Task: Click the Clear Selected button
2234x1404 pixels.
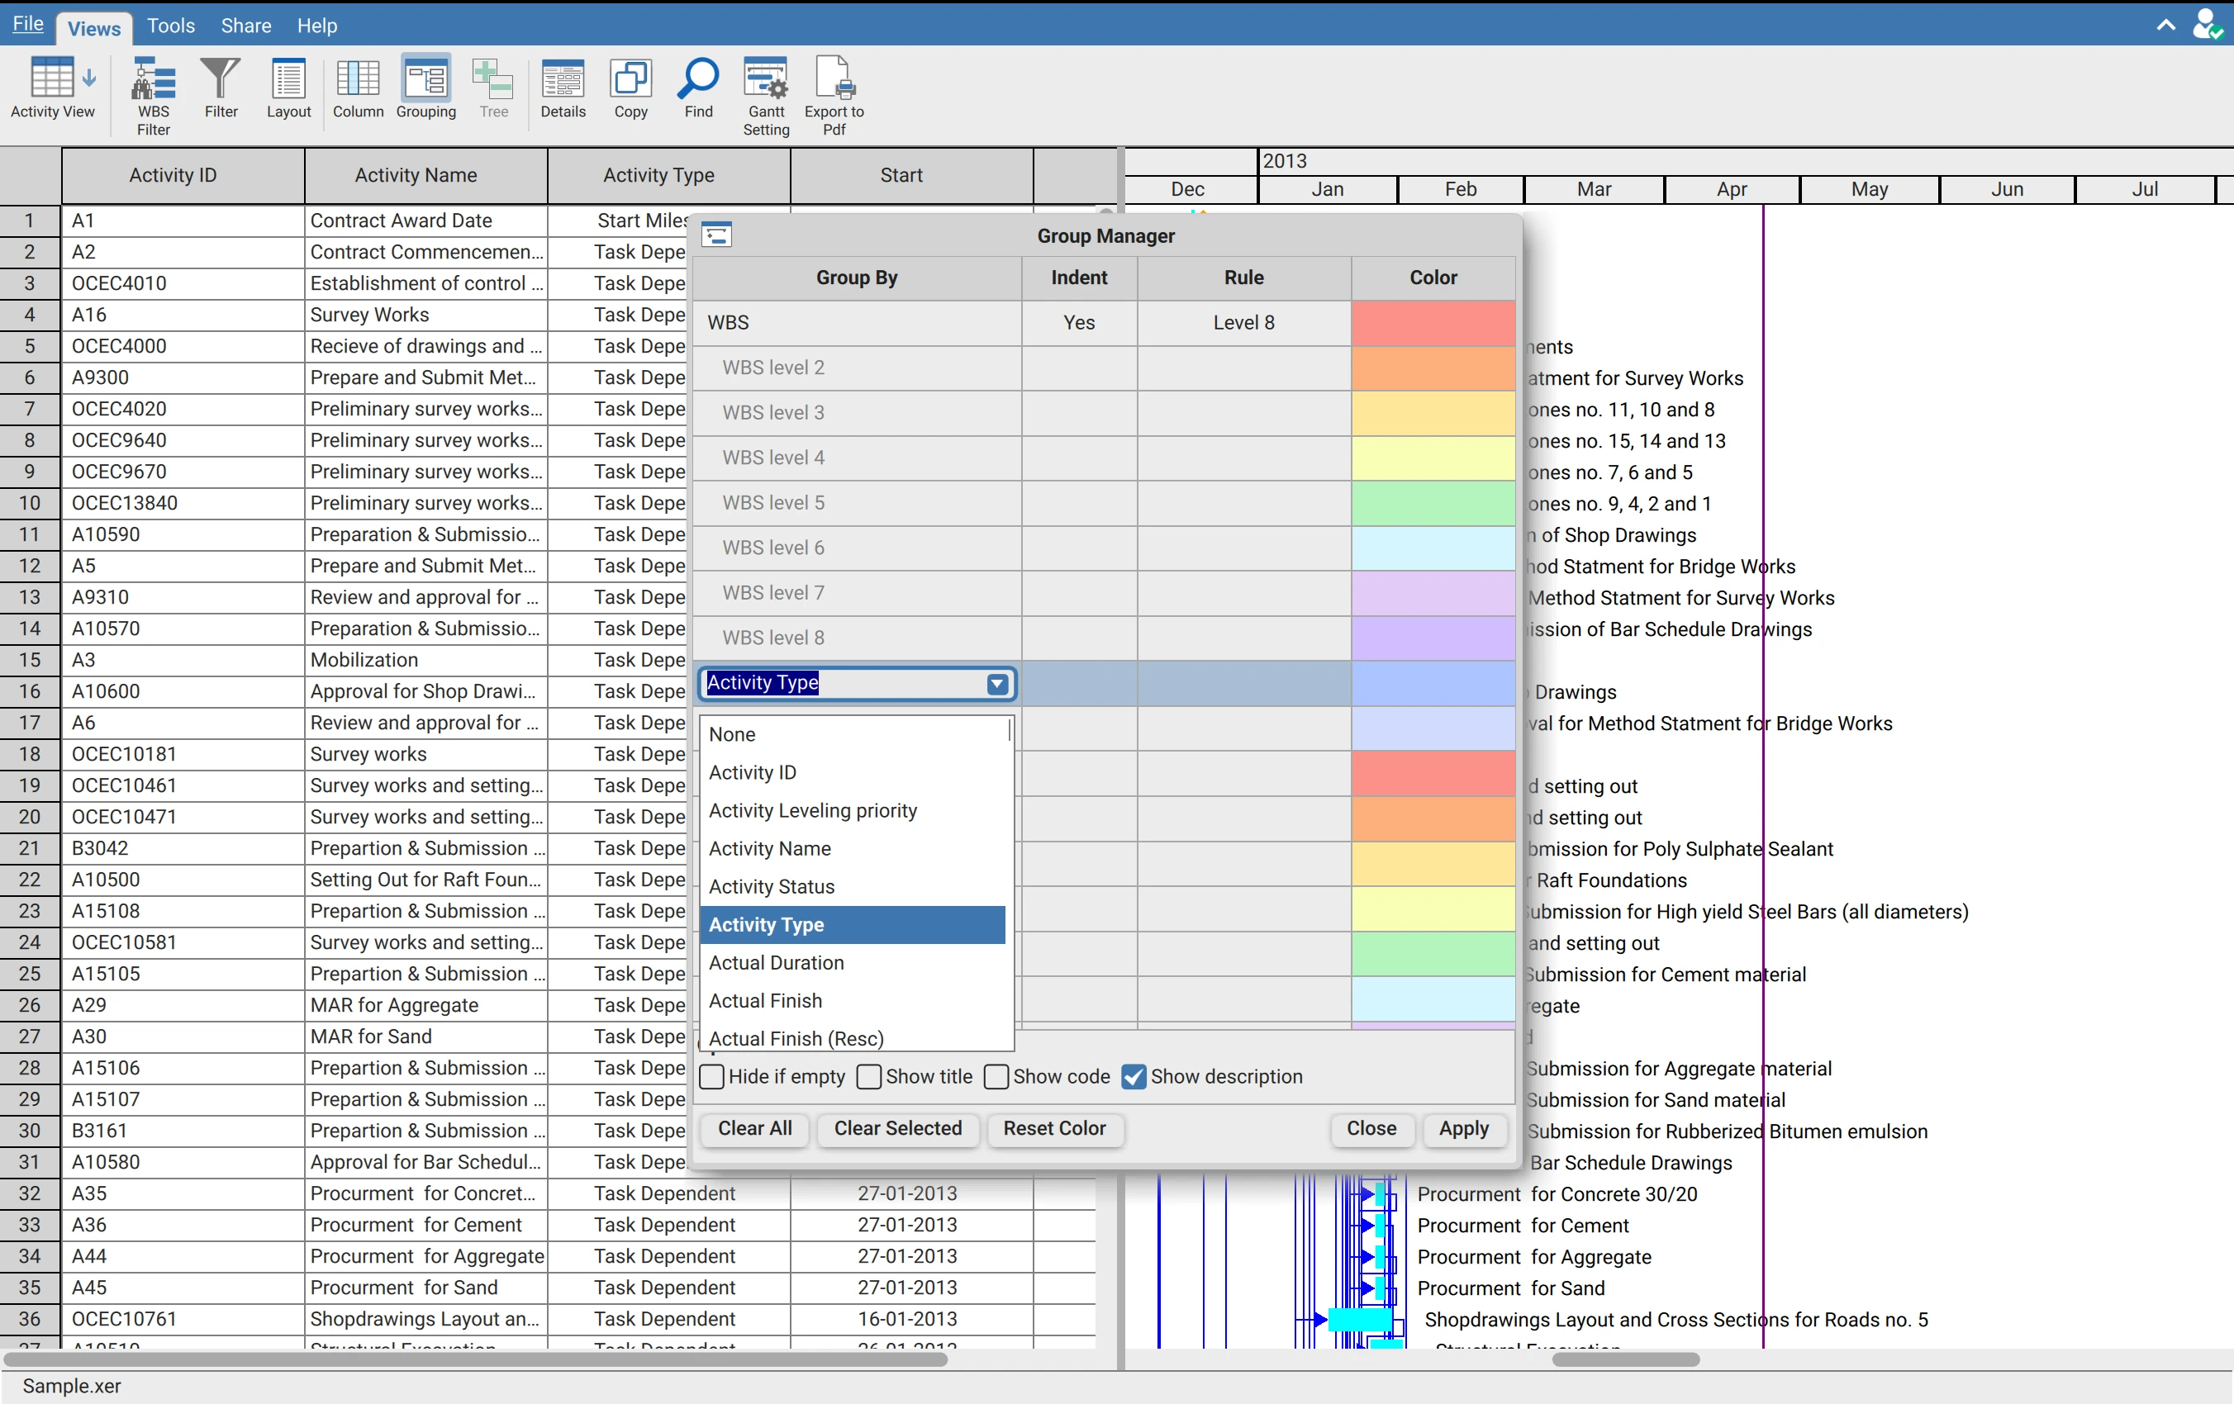Action: (898, 1129)
